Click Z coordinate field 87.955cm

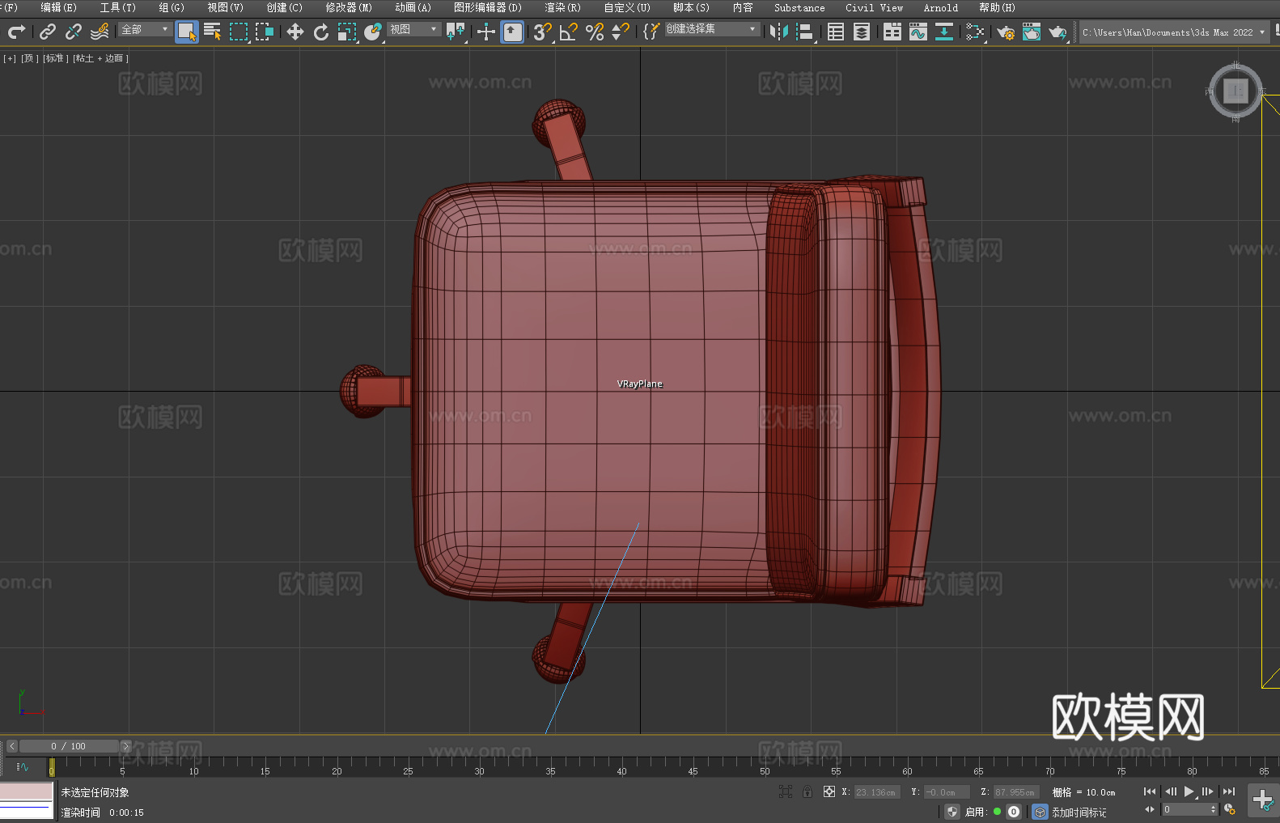coord(1015,792)
